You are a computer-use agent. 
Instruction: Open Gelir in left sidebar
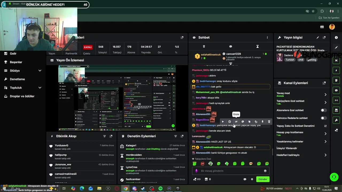point(13,54)
